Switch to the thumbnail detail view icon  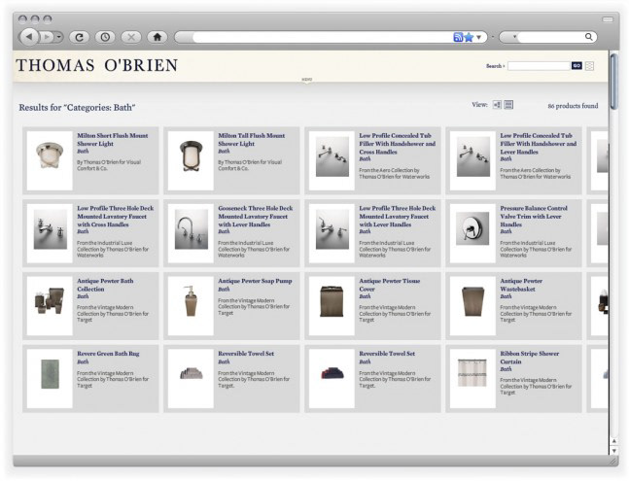coord(497,105)
